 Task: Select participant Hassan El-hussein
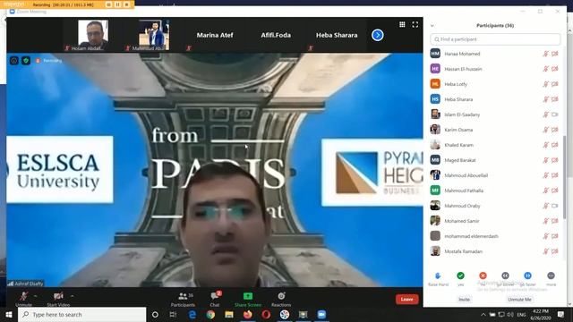494,69
